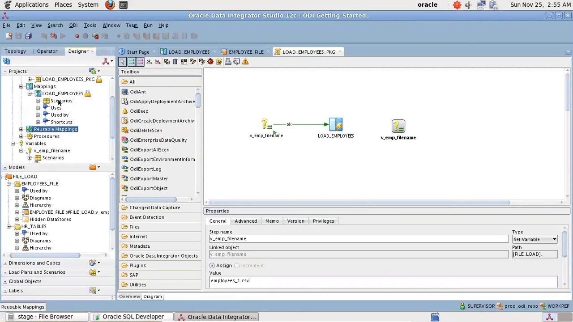
Task: Switch to the Operator navigator tab
Action: [x=47, y=51]
